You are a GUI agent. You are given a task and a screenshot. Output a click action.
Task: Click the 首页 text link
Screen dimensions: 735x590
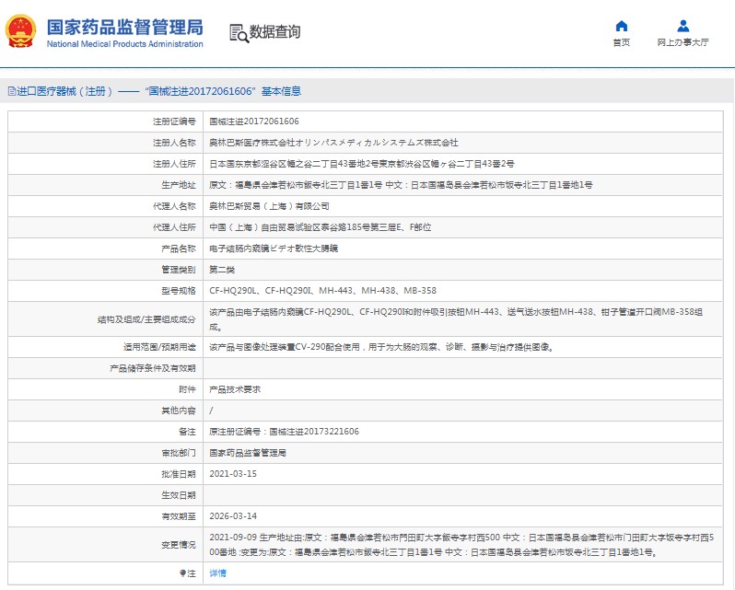pyautogui.click(x=622, y=42)
